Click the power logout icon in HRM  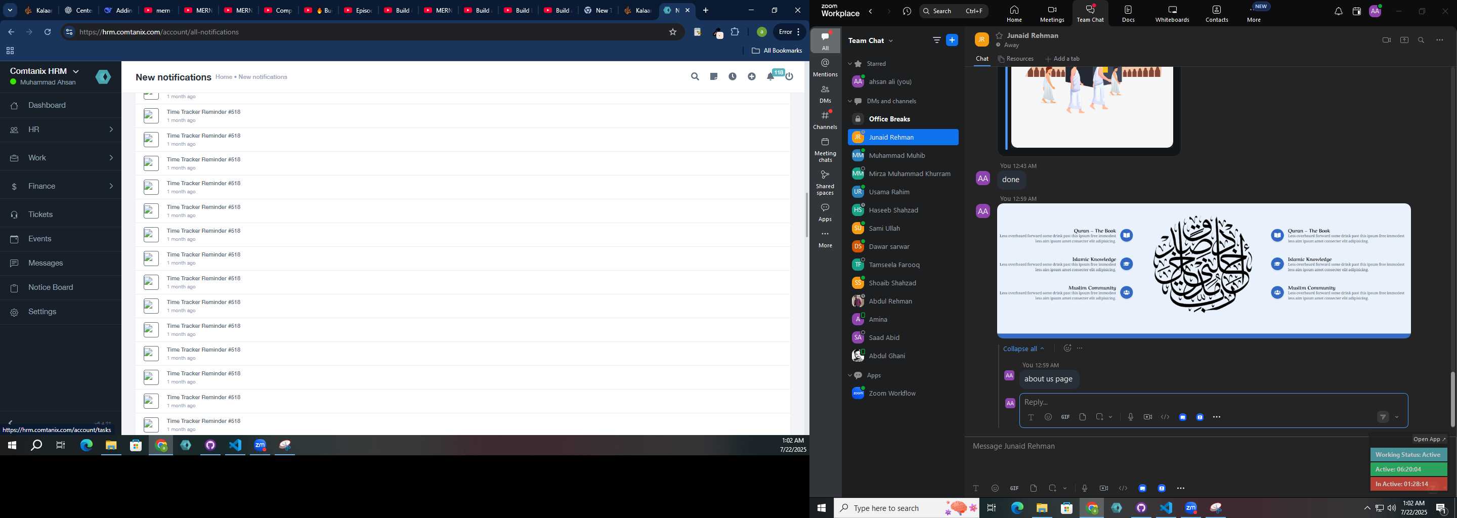click(x=790, y=77)
